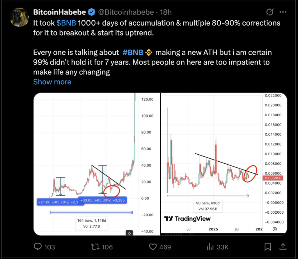Viewport: 298px width, 259px height.
Task: Click the Grok explain post icon
Action: click(x=270, y=12)
